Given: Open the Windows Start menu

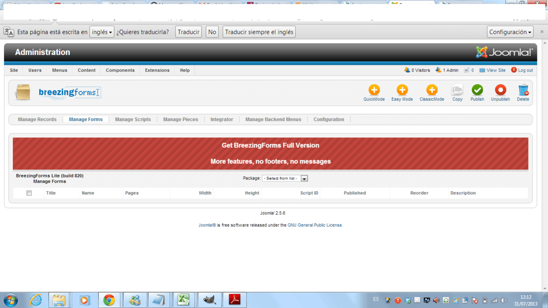Looking at the screenshot, I should 11,301.
